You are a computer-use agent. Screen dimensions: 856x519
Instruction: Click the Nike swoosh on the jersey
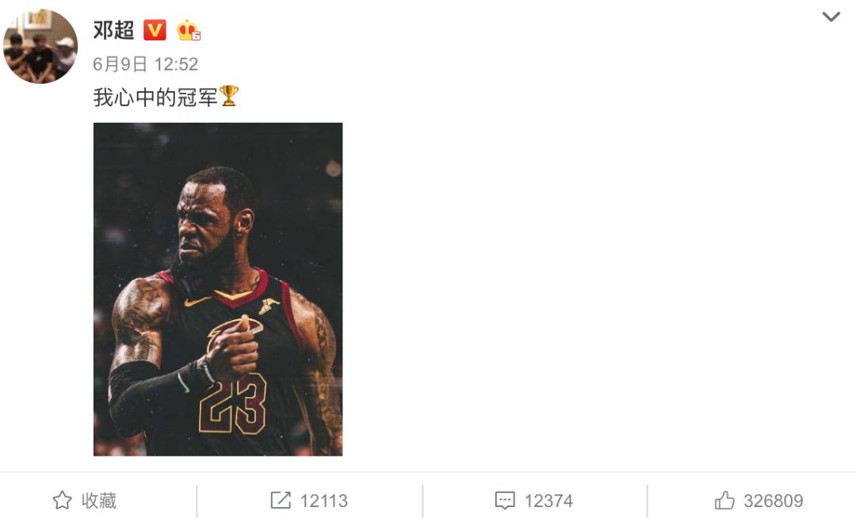pyautogui.click(x=197, y=301)
